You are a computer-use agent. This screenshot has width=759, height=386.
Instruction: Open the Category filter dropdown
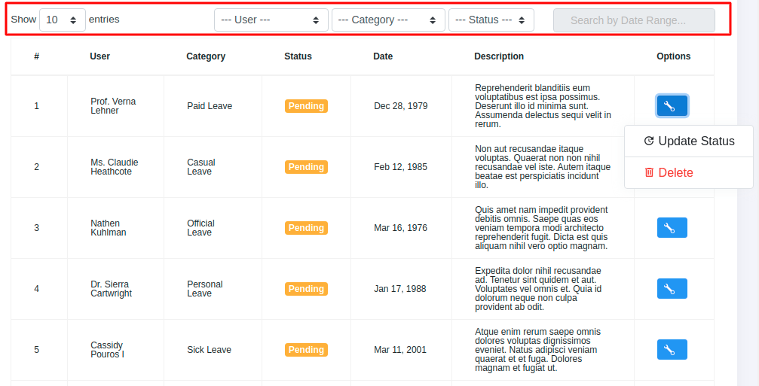point(388,20)
